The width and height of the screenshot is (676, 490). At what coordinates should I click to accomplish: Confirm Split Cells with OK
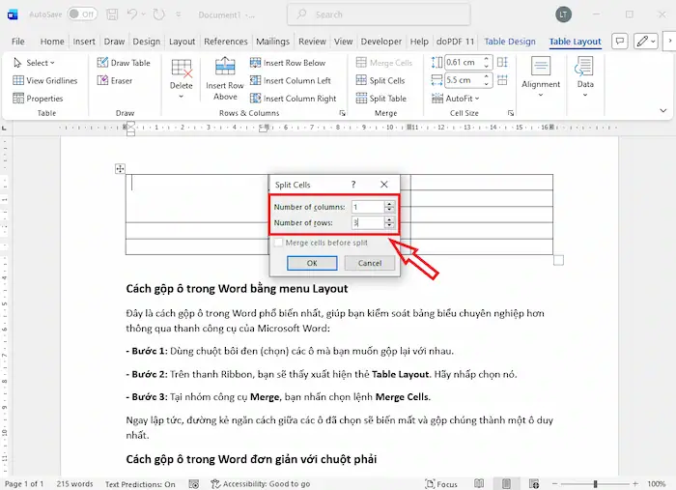312,263
